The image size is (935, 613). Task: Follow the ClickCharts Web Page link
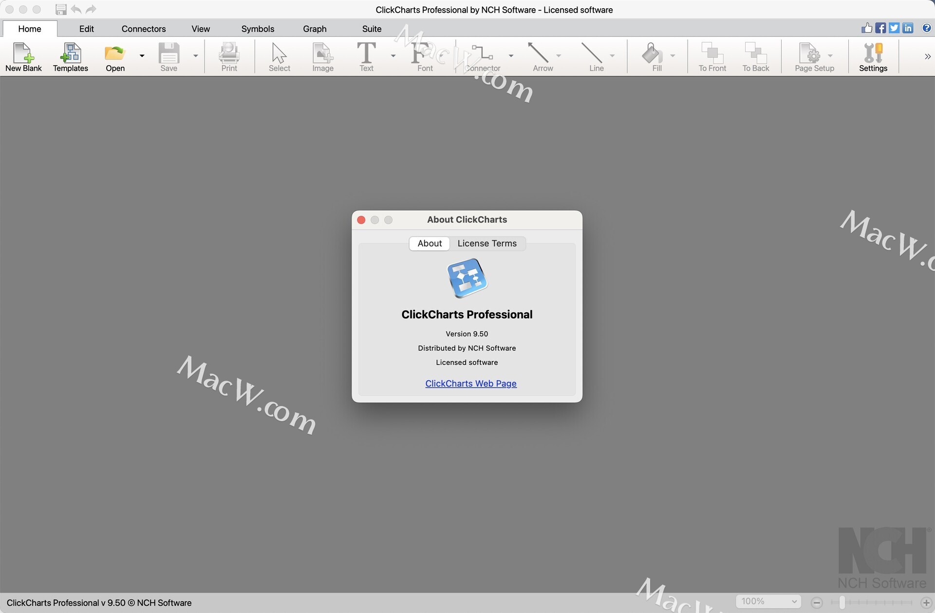[471, 384]
